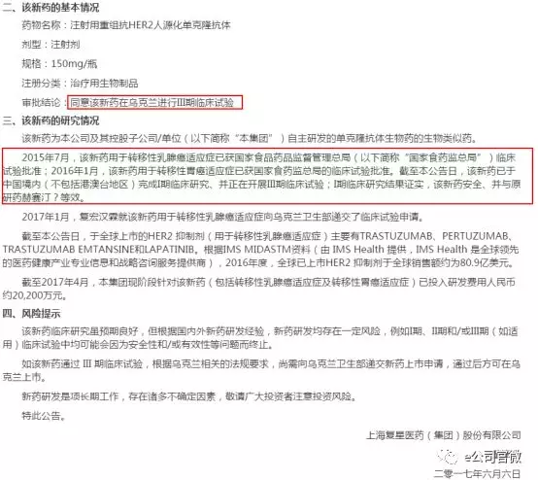This screenshot has width=538, height=480.
Task: Select the drug name line 注射用重组抗HER2人源化单克隆抗体
Action: point(151,25)
